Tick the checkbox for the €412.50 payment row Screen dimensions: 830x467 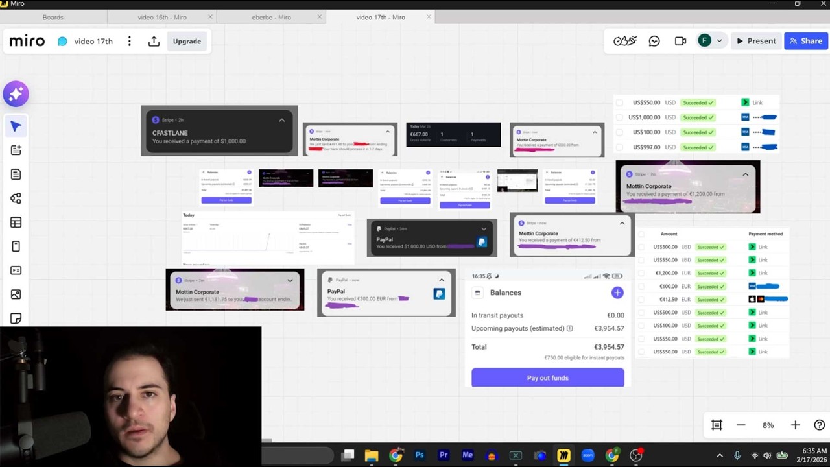point(642,300)
